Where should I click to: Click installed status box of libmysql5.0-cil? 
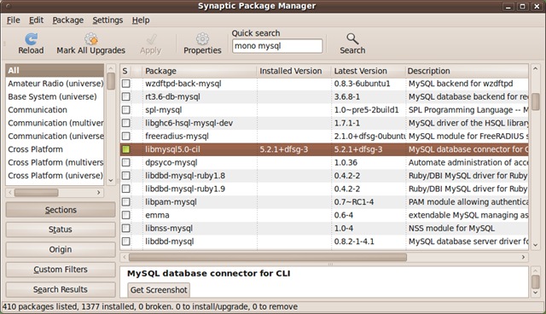[125, 149]
